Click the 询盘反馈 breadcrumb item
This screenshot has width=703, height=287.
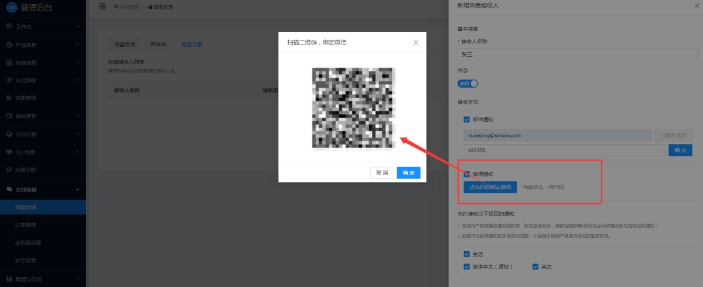160,6
